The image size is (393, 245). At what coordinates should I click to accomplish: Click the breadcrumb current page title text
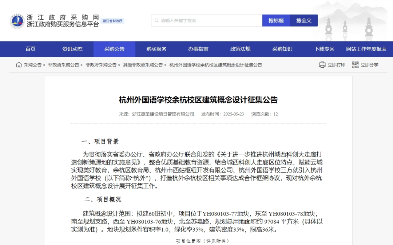pos(215,65)
